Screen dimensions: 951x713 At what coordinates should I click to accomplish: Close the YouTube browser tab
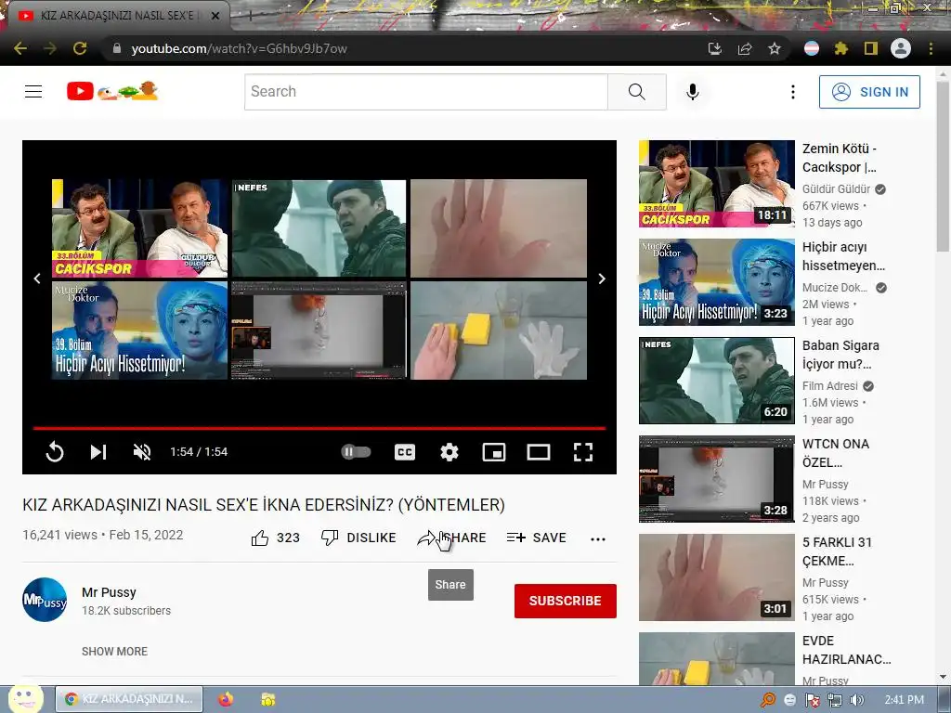215,16
